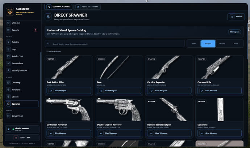The width and height of the screenshot is (250, 148).
Task: Click the WEAPON tag on Carcano Rifle card
Action: pos(201,59)
